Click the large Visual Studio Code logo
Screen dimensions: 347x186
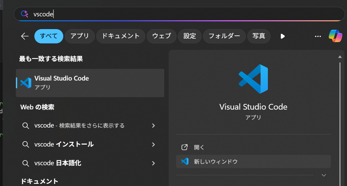click(253, 79)
